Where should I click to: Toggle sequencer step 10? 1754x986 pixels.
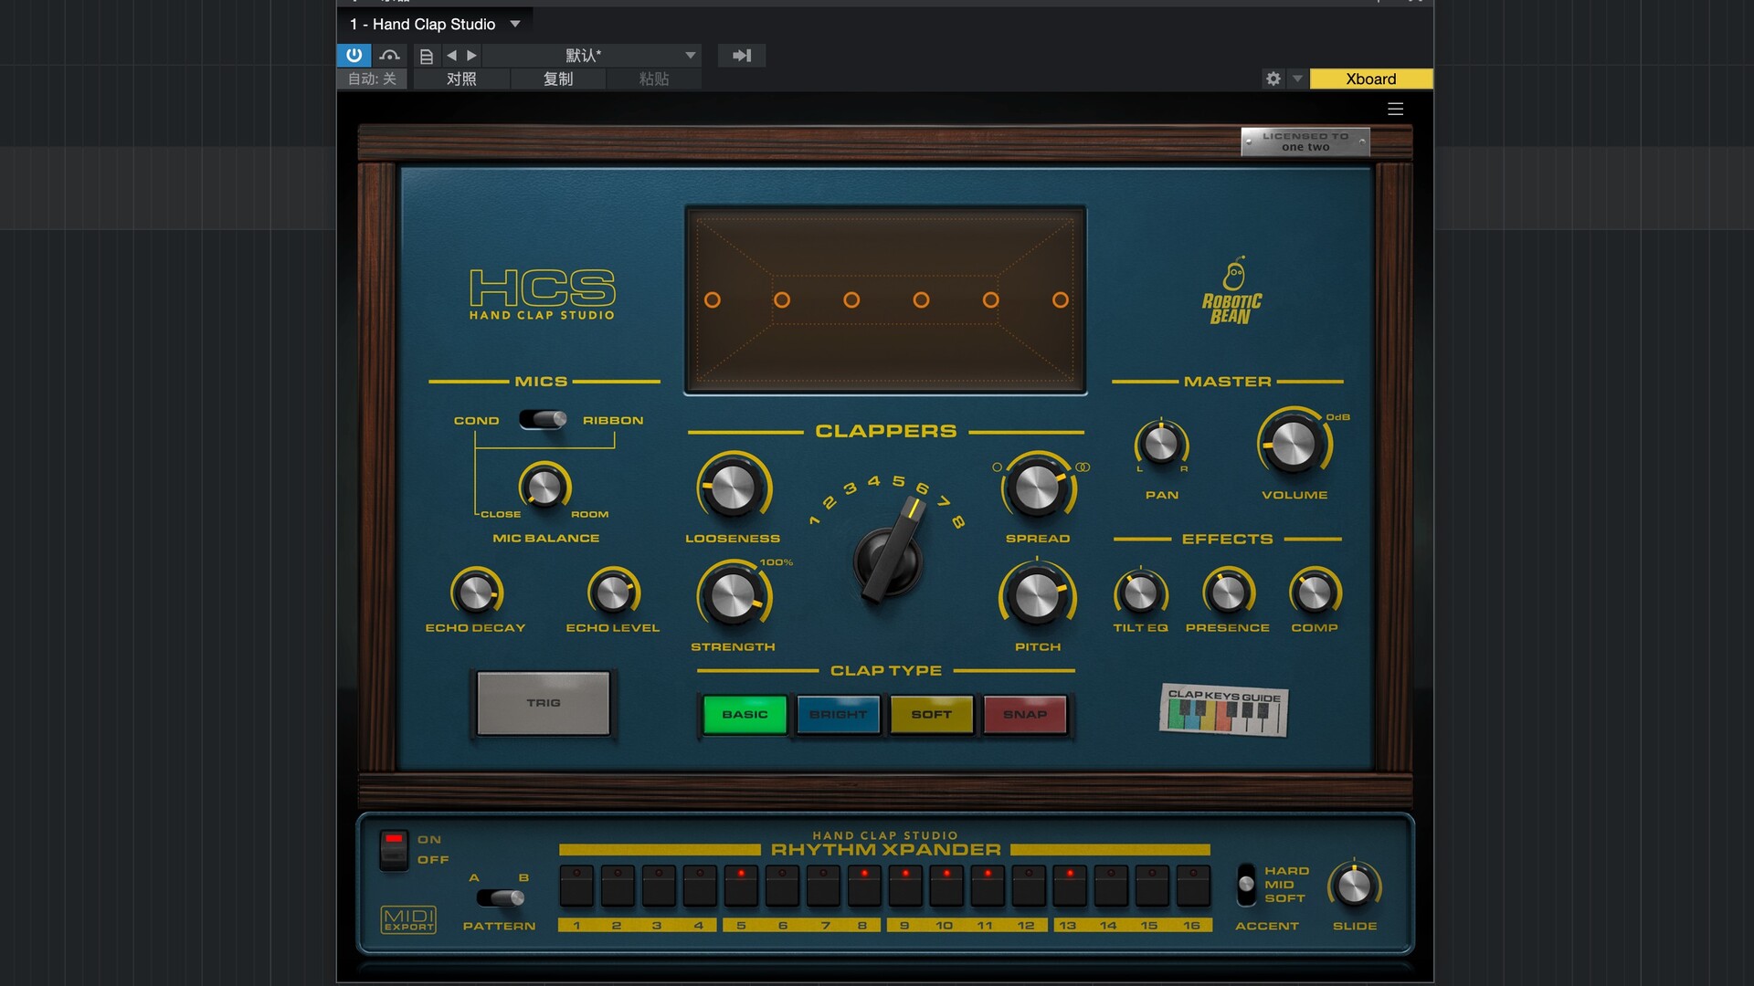coord(946,886)
